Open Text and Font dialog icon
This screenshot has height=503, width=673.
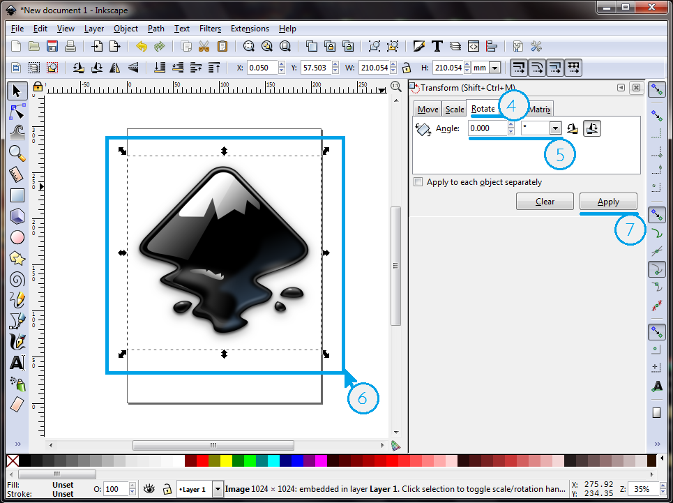pyautogui.click(x=437, y=46)
